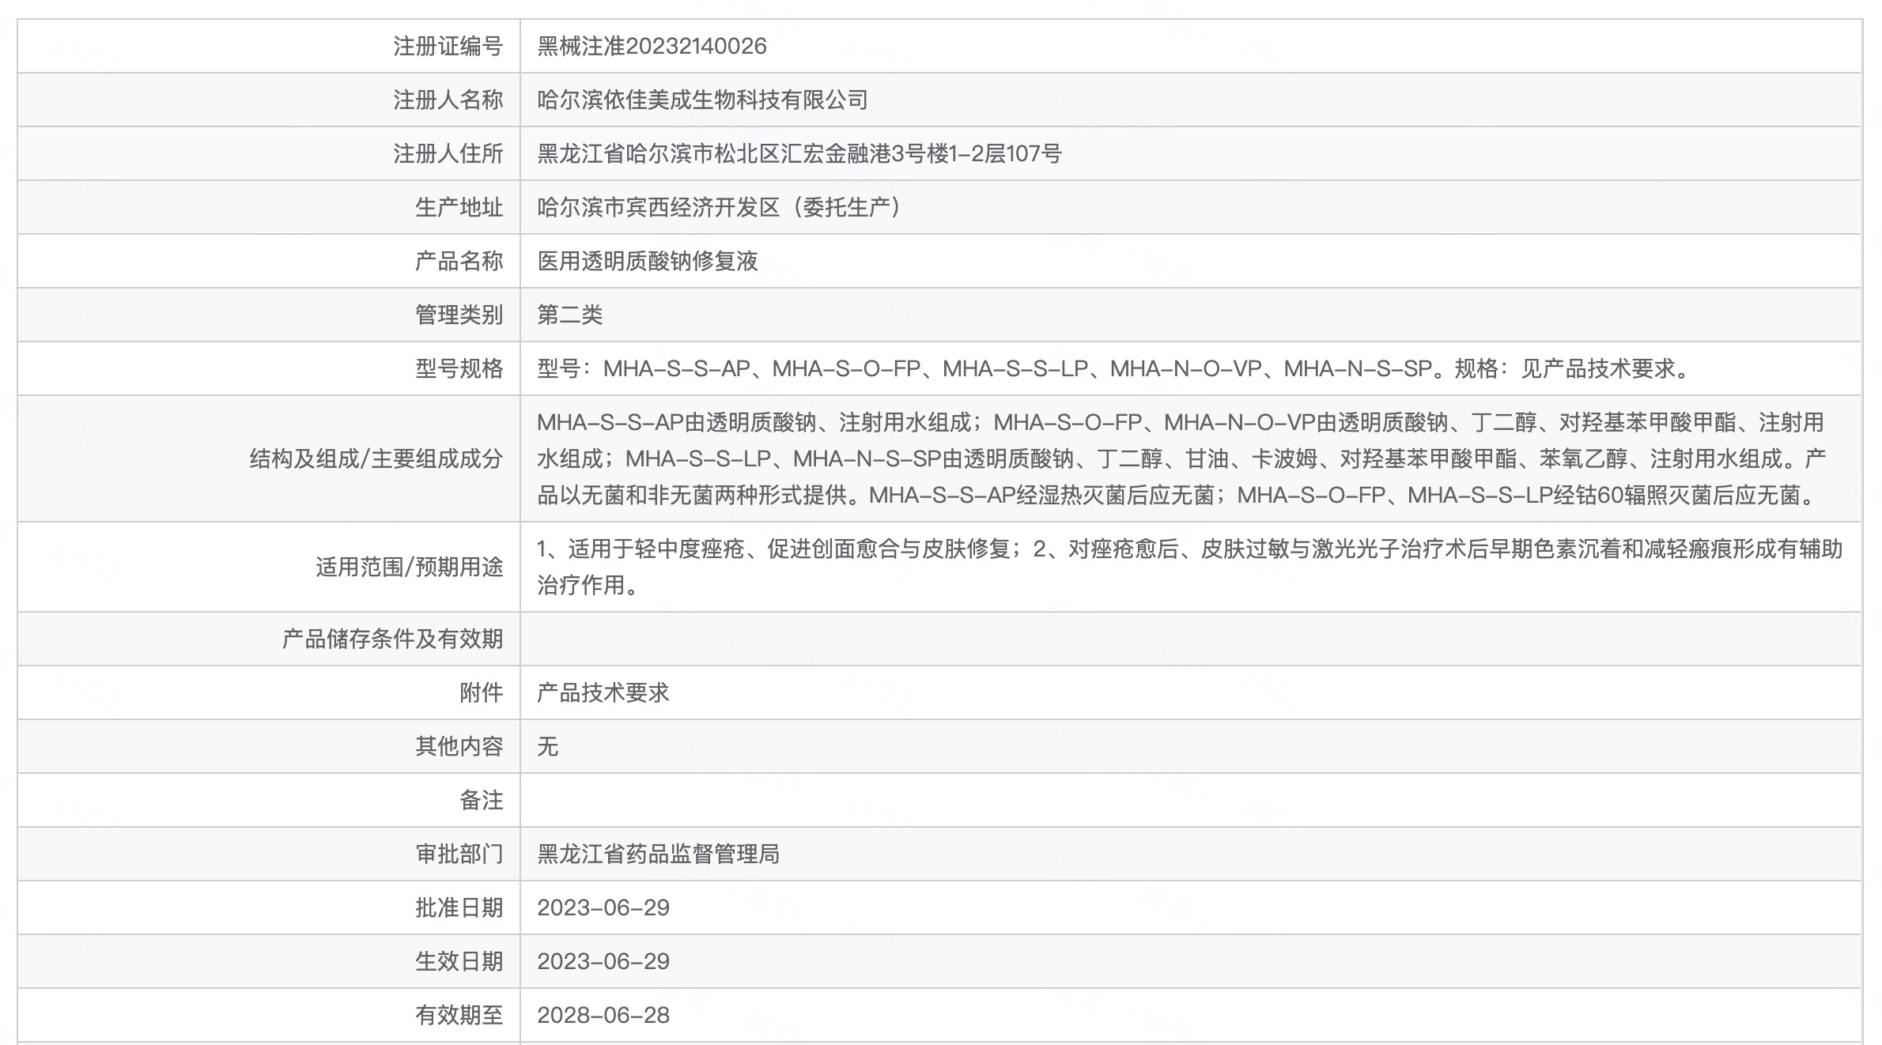Click the 其他内容 label
1882x1045 pixels.
coord(459,746)
